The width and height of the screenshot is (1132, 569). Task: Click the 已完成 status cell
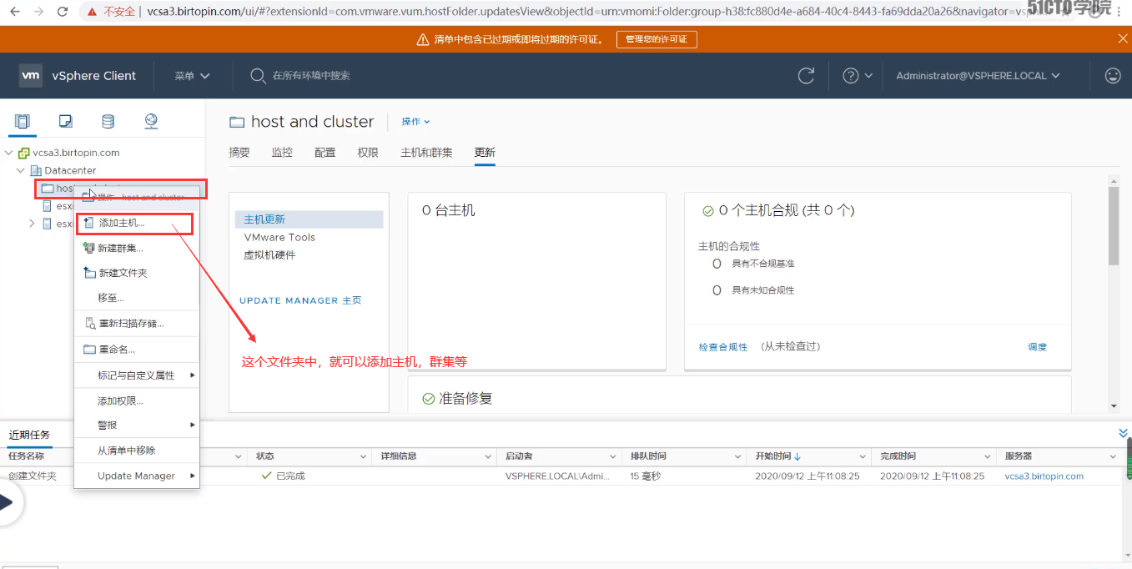[284, 476]
